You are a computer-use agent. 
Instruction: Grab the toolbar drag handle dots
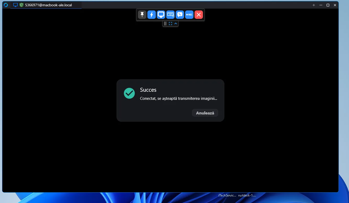[x=165, y=24]
